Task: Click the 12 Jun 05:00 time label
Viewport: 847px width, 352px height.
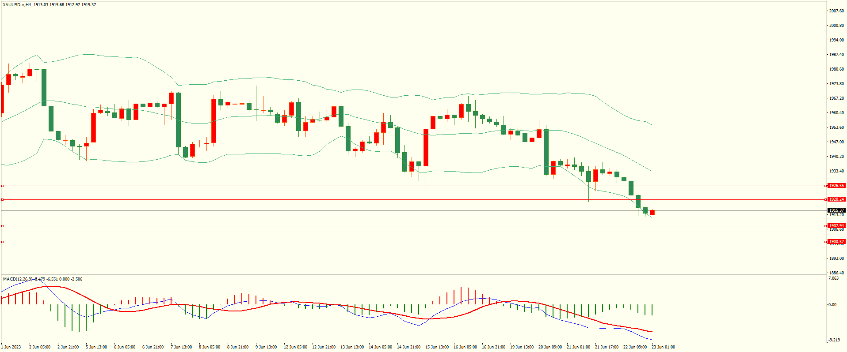Action: (295, 347)
